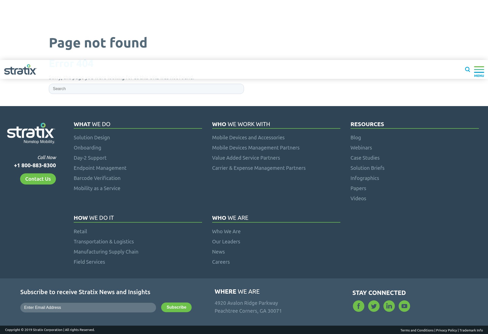Click the Stratix logo in the header
This screenshot has width=488, height=334.
click(x=20, y=70)
